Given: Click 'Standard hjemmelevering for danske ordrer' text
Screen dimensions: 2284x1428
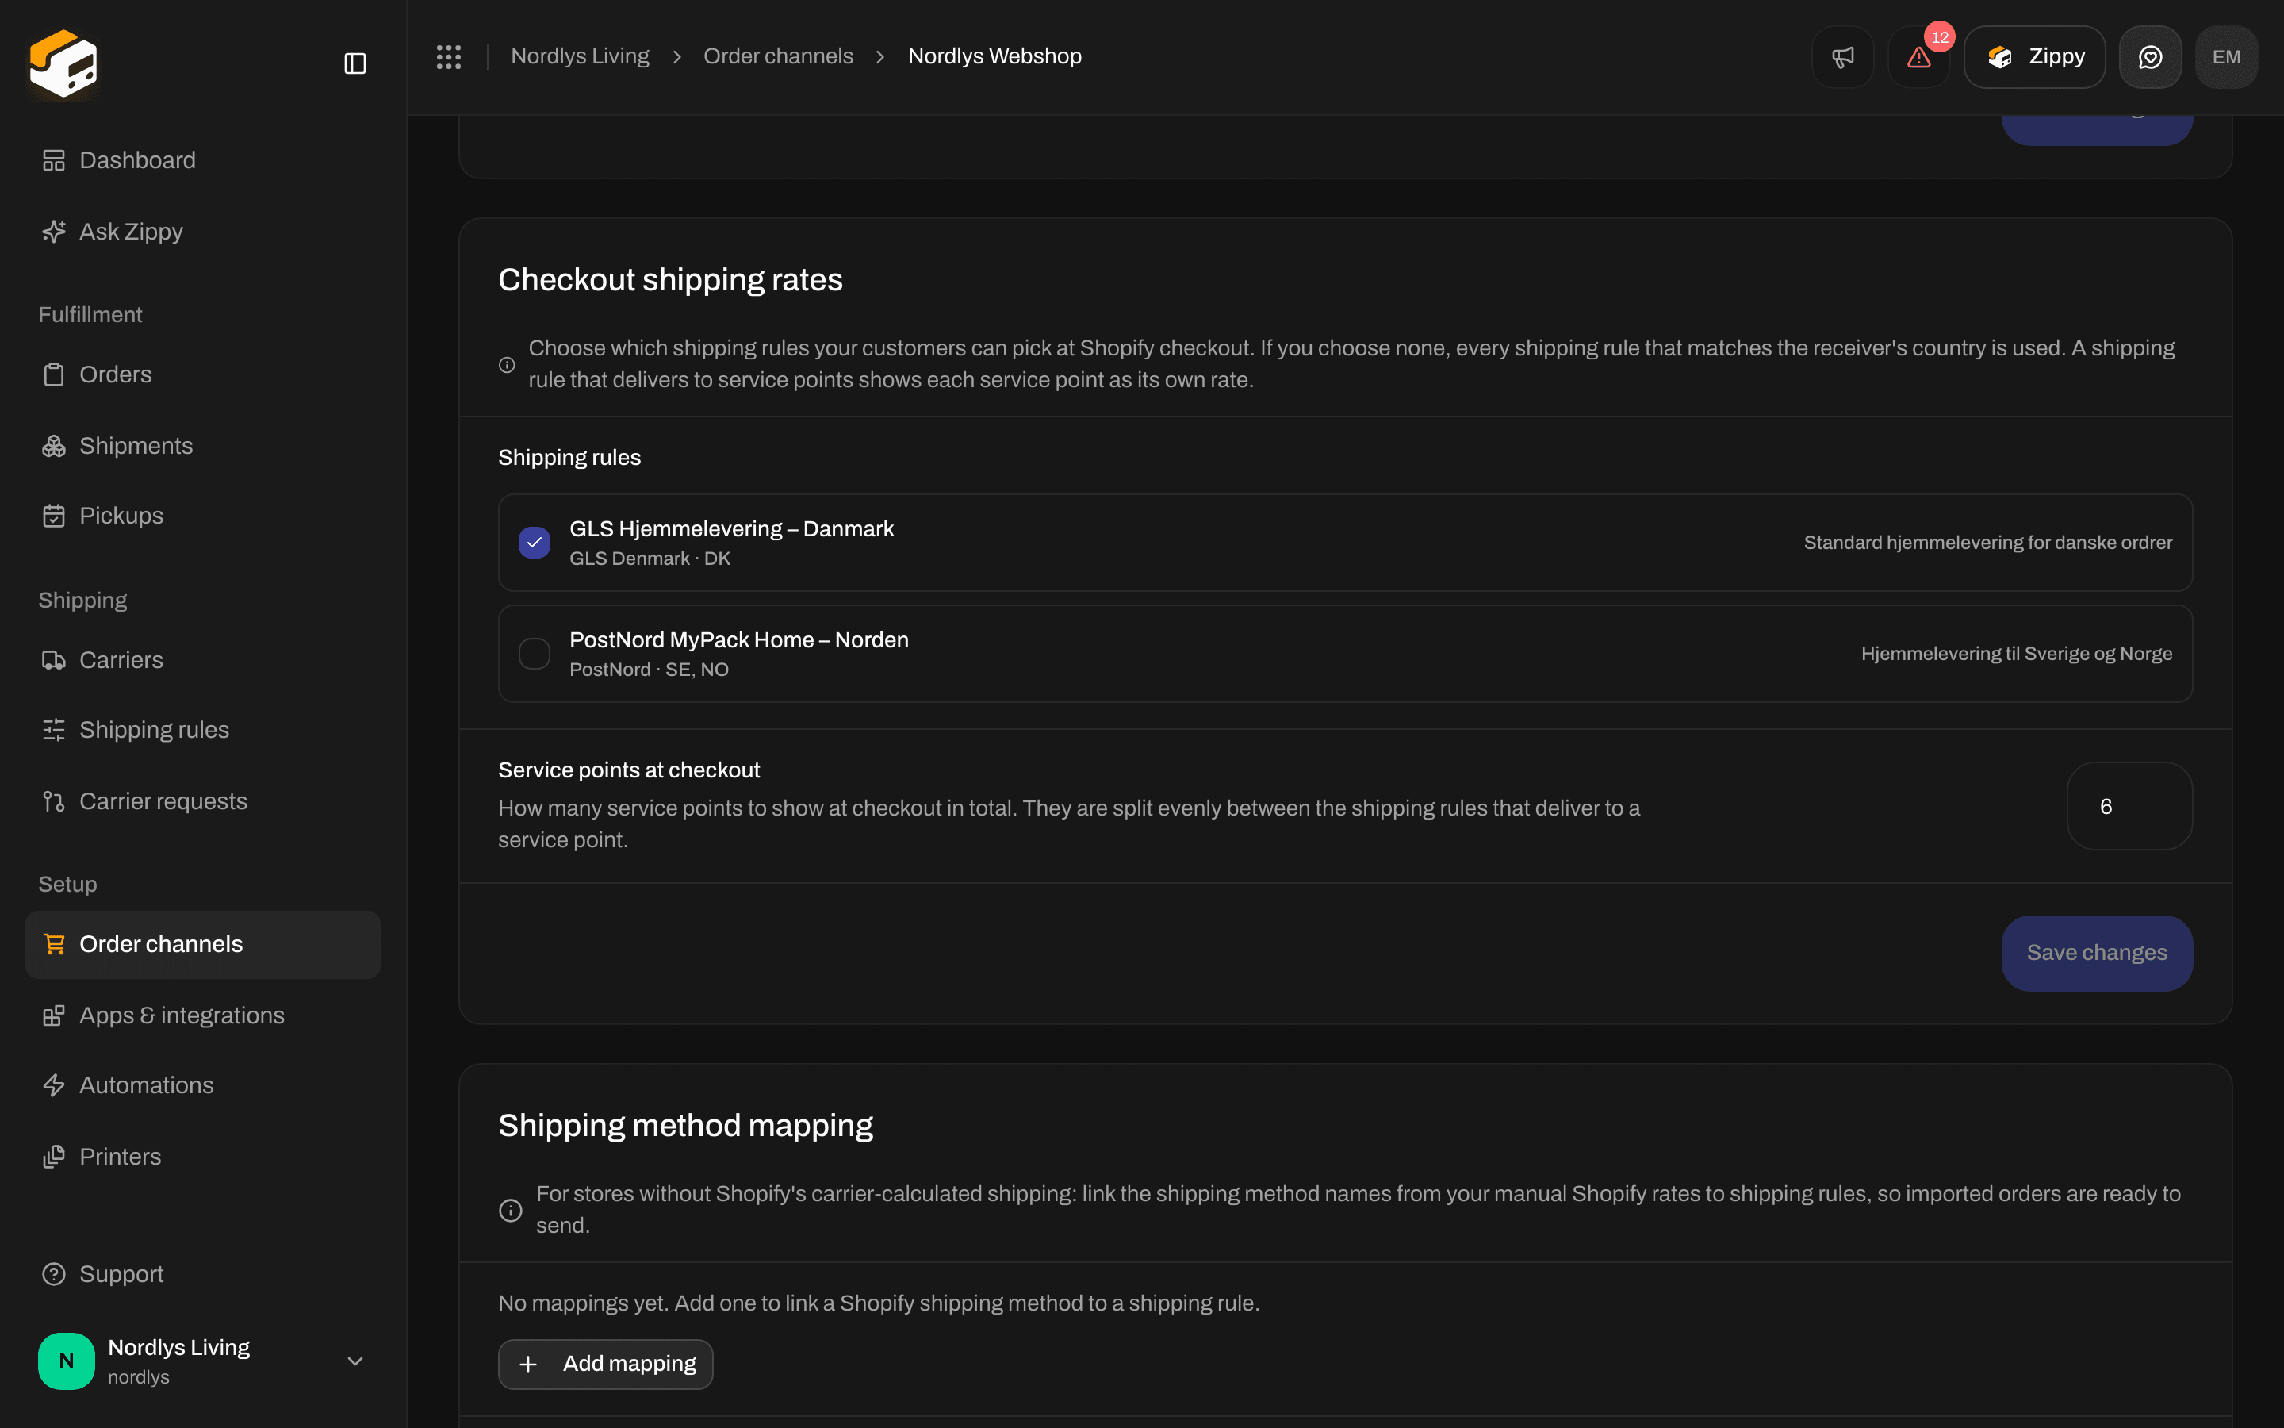Looking at the screenshot, I should click(x=1987, y=543).
